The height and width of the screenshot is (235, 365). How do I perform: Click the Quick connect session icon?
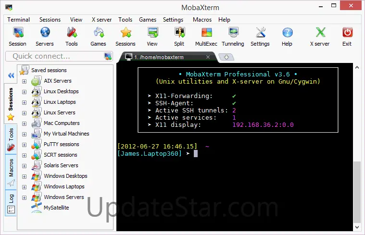click(108, 56)
